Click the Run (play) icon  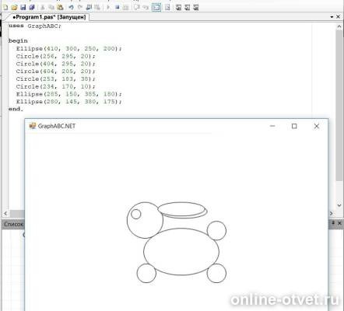coord(108,7)
